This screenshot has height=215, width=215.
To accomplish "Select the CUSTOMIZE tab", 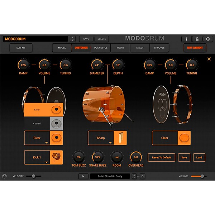I will pos(81,48).
